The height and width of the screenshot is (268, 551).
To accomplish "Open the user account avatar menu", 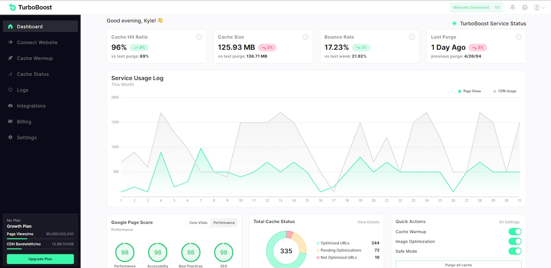I will coord(539,7).
